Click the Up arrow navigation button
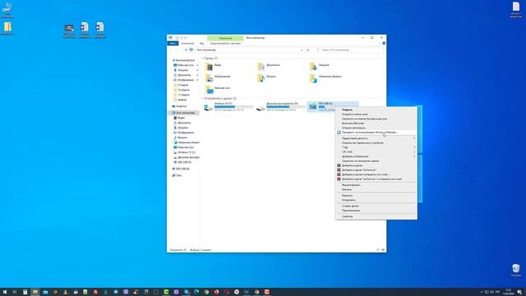Image resolution: width=526 pixels, height=296 pixels. [x=186, y=50]
